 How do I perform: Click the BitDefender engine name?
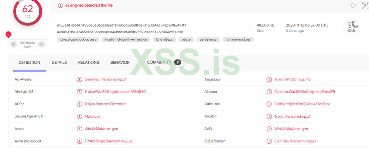[x=214, y=141]
